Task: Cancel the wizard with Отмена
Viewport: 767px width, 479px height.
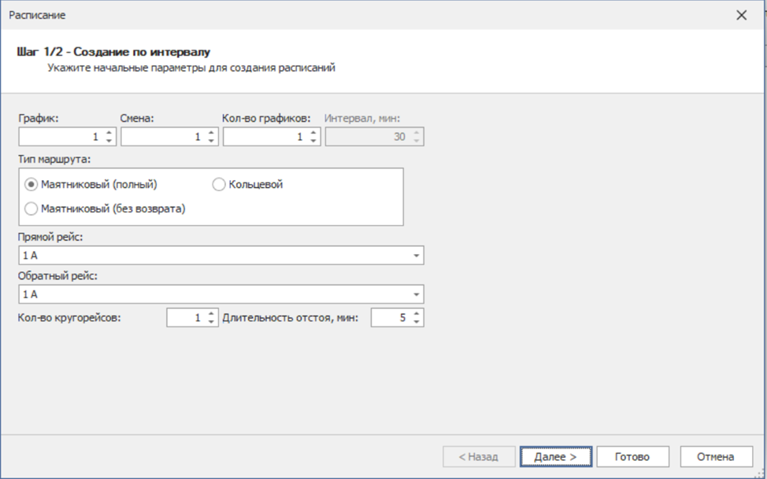Action: 714,456
